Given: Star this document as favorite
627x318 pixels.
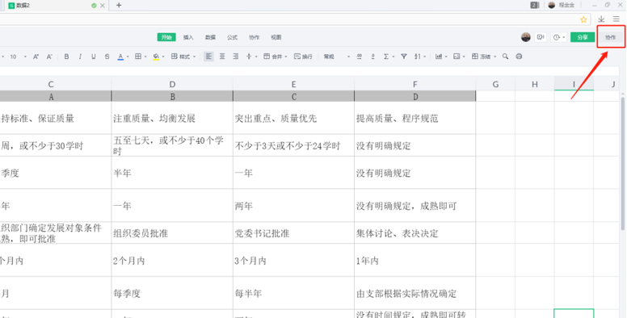Looking at the screenshot, I should pos(583,19).
